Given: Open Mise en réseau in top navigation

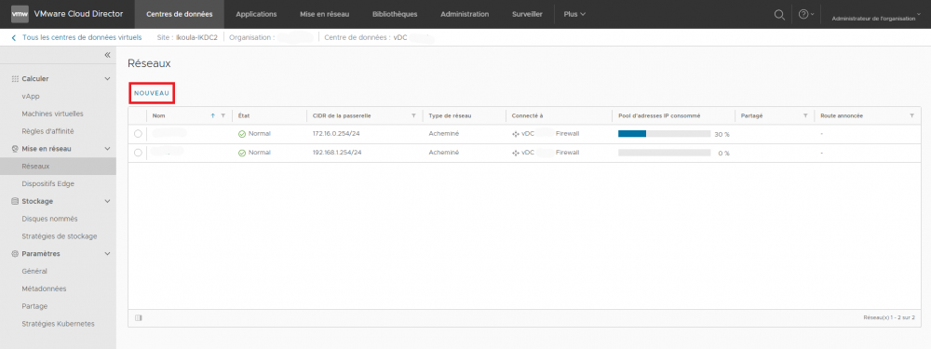Looking at the screenshot, I should [x=325, y=14].
